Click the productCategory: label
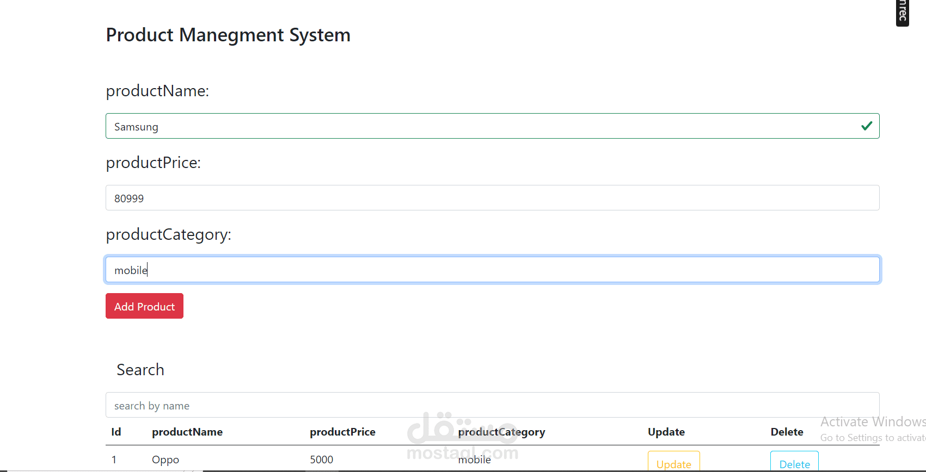This screenshot has width=926, height=472. point(169,234)
